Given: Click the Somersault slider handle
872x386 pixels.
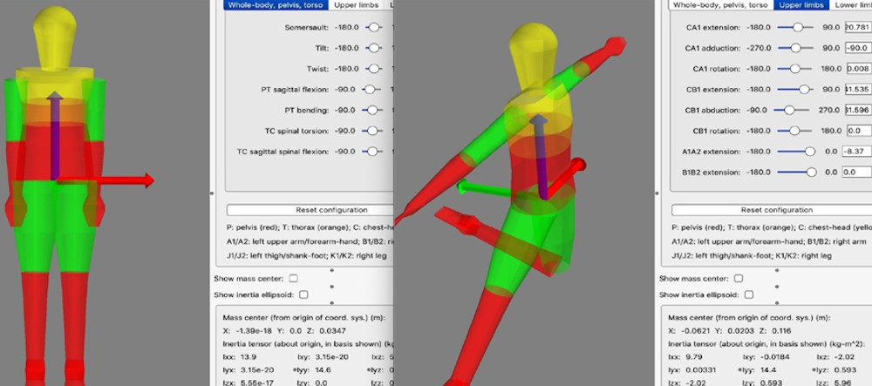Looking at the screenshot, I should coord(373,27).
